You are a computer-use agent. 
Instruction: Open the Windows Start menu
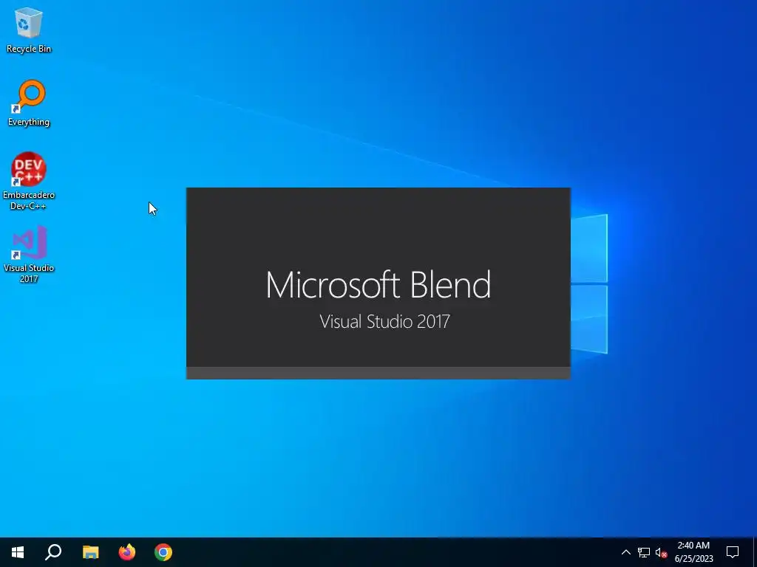(x=18, y=552)
